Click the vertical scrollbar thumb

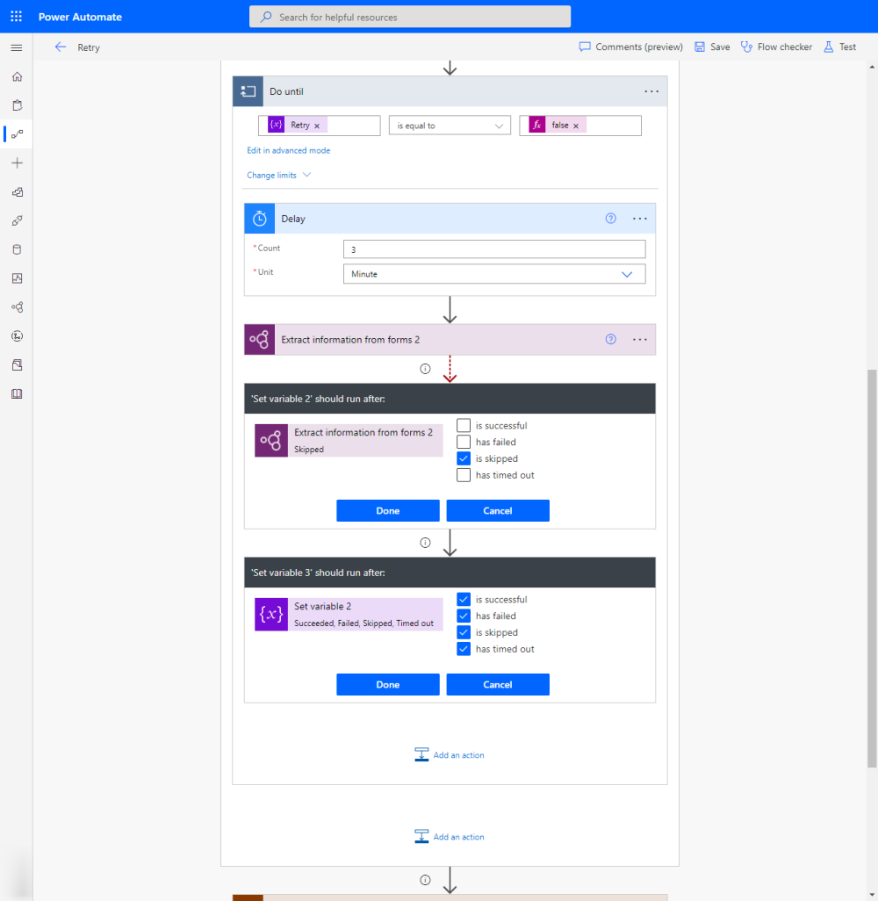(x=872, y=568)
